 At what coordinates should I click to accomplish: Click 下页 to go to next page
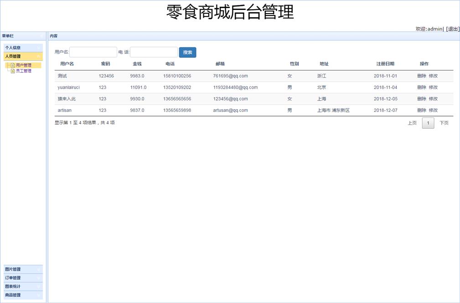click(444, 123)
